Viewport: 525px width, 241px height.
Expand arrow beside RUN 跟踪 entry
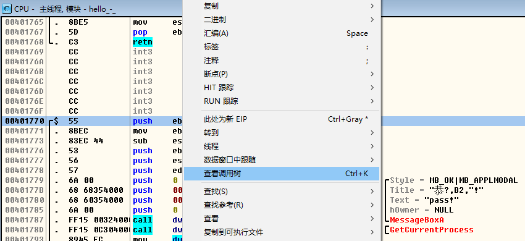(372, 101)
